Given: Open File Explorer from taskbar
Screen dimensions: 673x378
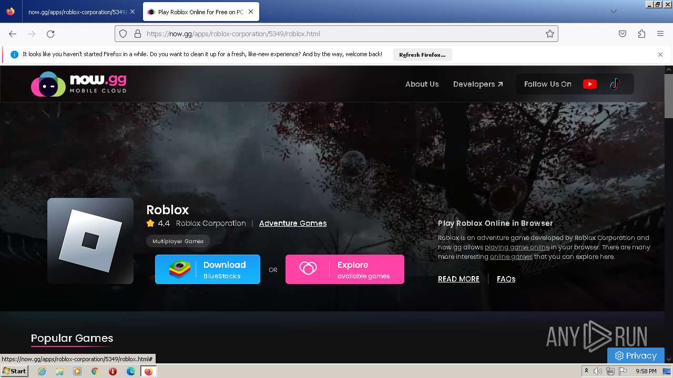Looking at the screenshot, I should click(59, 371).
